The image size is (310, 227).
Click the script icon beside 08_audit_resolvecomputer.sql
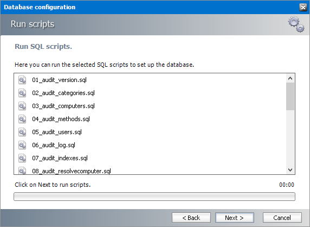point(22,171)
